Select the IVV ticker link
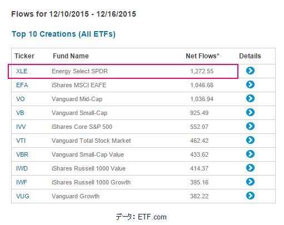The image size is (284, 225). click(21, 127)
